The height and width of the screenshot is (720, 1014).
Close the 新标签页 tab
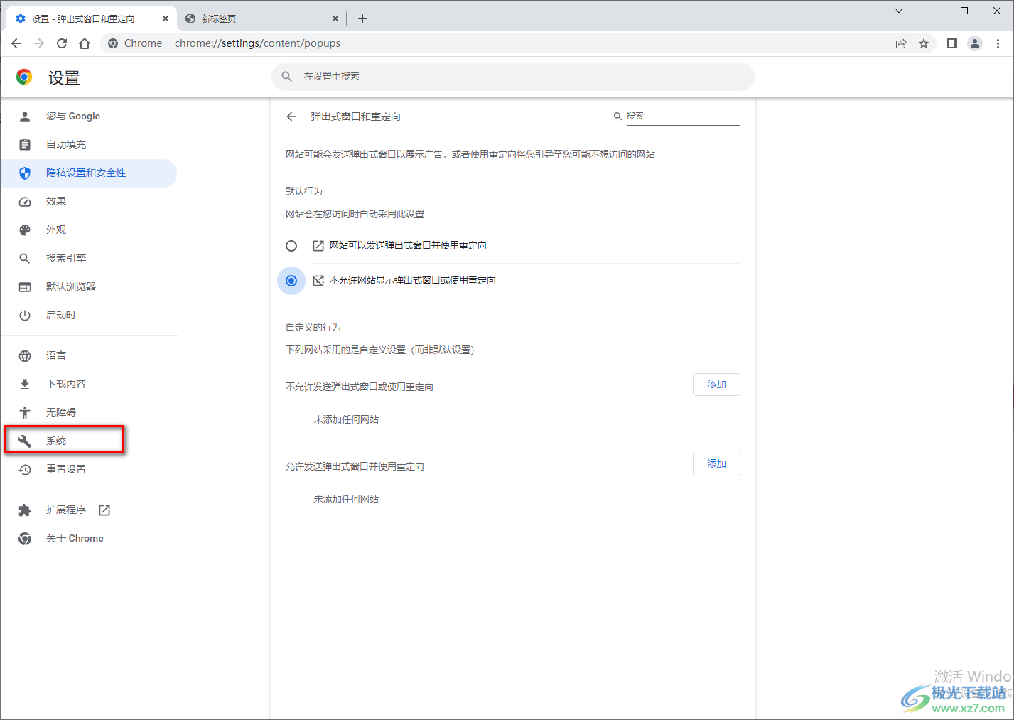point(336,18)
